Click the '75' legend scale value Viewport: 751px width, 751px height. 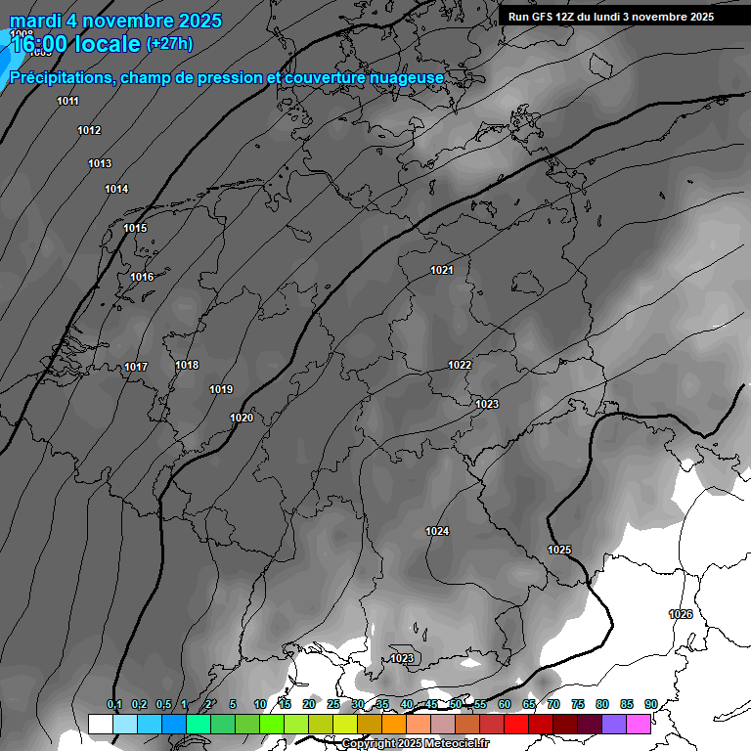click(x=578, y=704)
